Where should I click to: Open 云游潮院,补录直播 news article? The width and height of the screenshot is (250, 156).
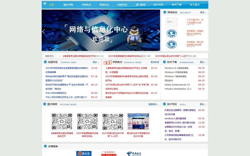click(126, 70)
